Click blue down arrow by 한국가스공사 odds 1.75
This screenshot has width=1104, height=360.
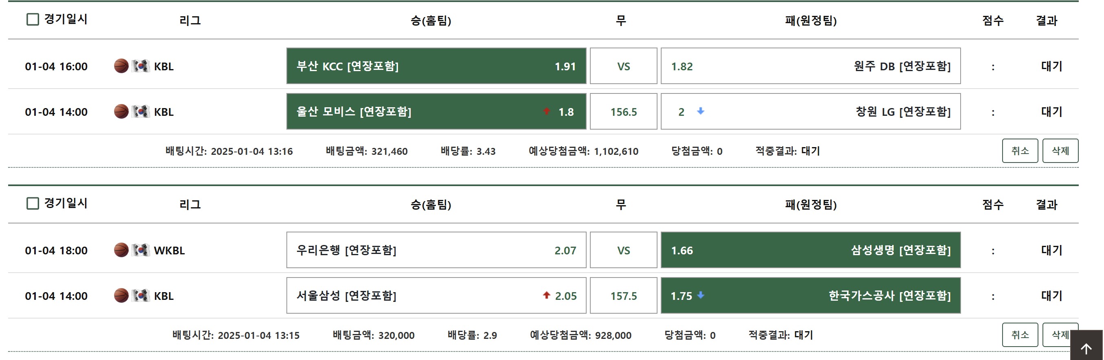pos(701,295)
